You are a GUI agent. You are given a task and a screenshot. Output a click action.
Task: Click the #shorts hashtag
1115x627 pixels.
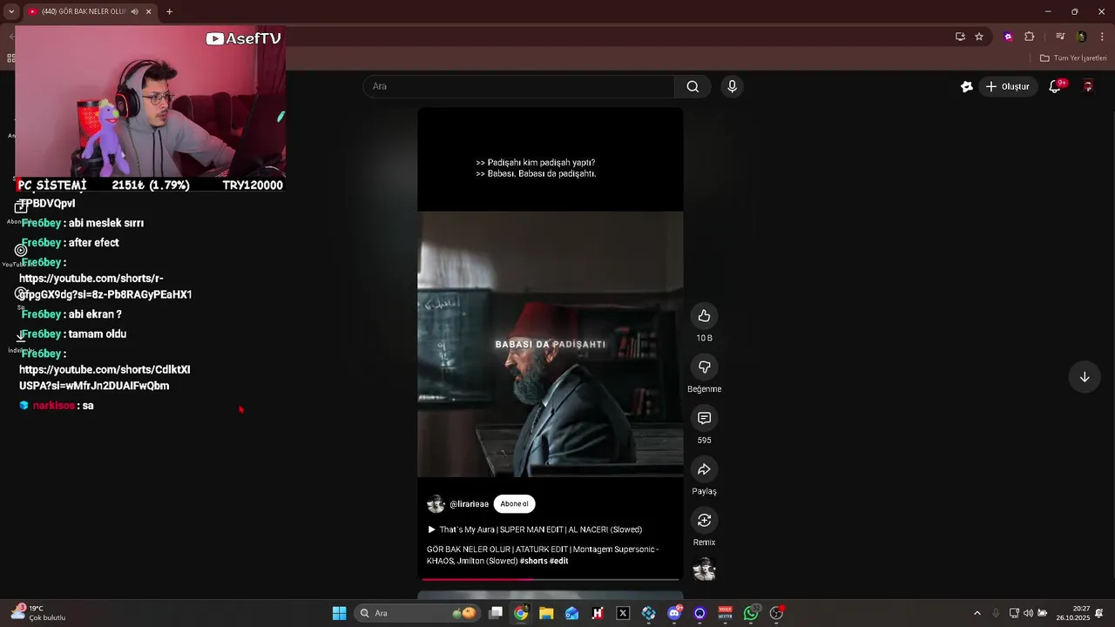533,561
